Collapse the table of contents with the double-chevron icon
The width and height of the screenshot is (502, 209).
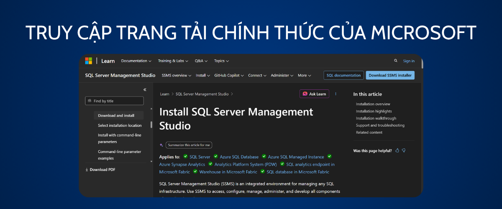145,89
